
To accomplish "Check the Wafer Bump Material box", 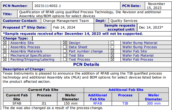I will coord(112,43).
